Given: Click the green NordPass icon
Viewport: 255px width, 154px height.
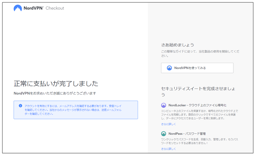Looking at the screenshot, I should (163, 134).
